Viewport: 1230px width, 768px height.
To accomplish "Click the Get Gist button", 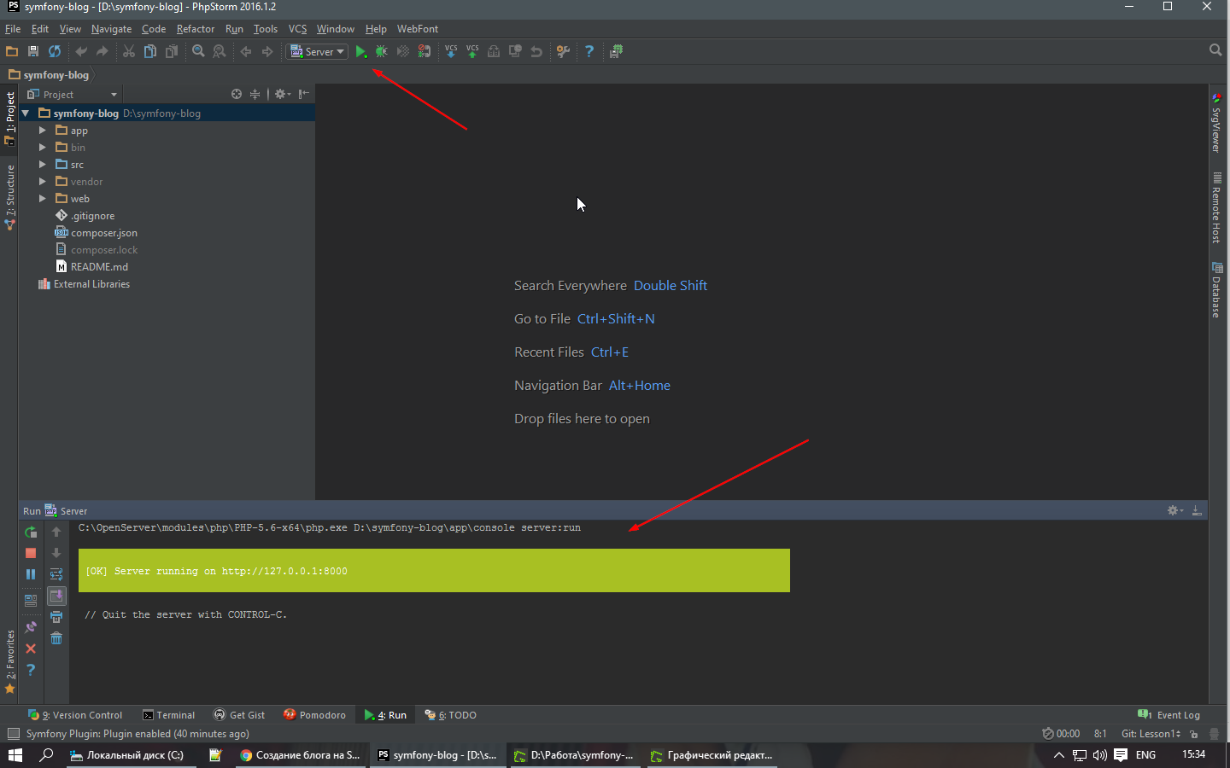I will 239,715.
